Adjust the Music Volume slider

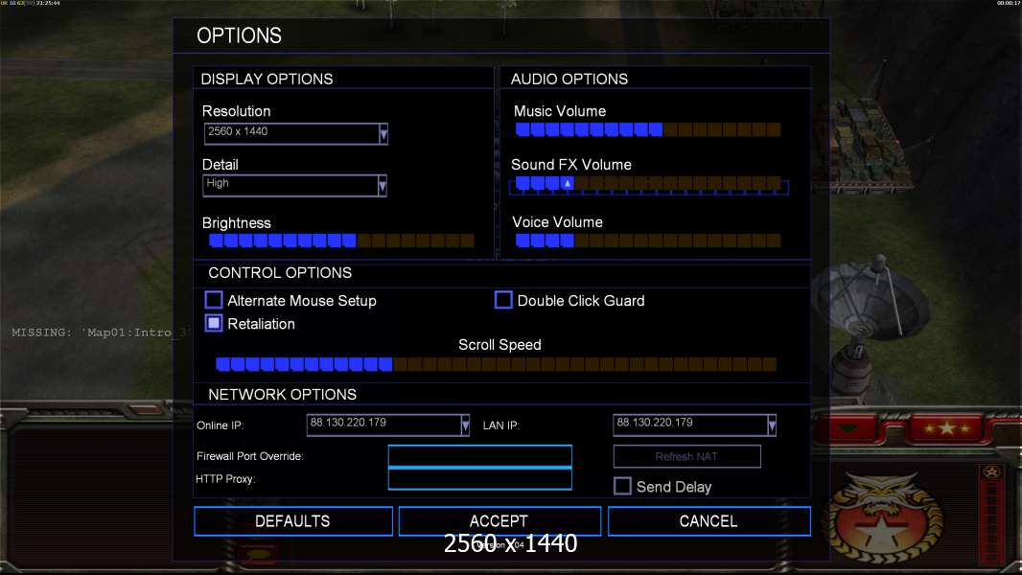[x=648, y=129]
